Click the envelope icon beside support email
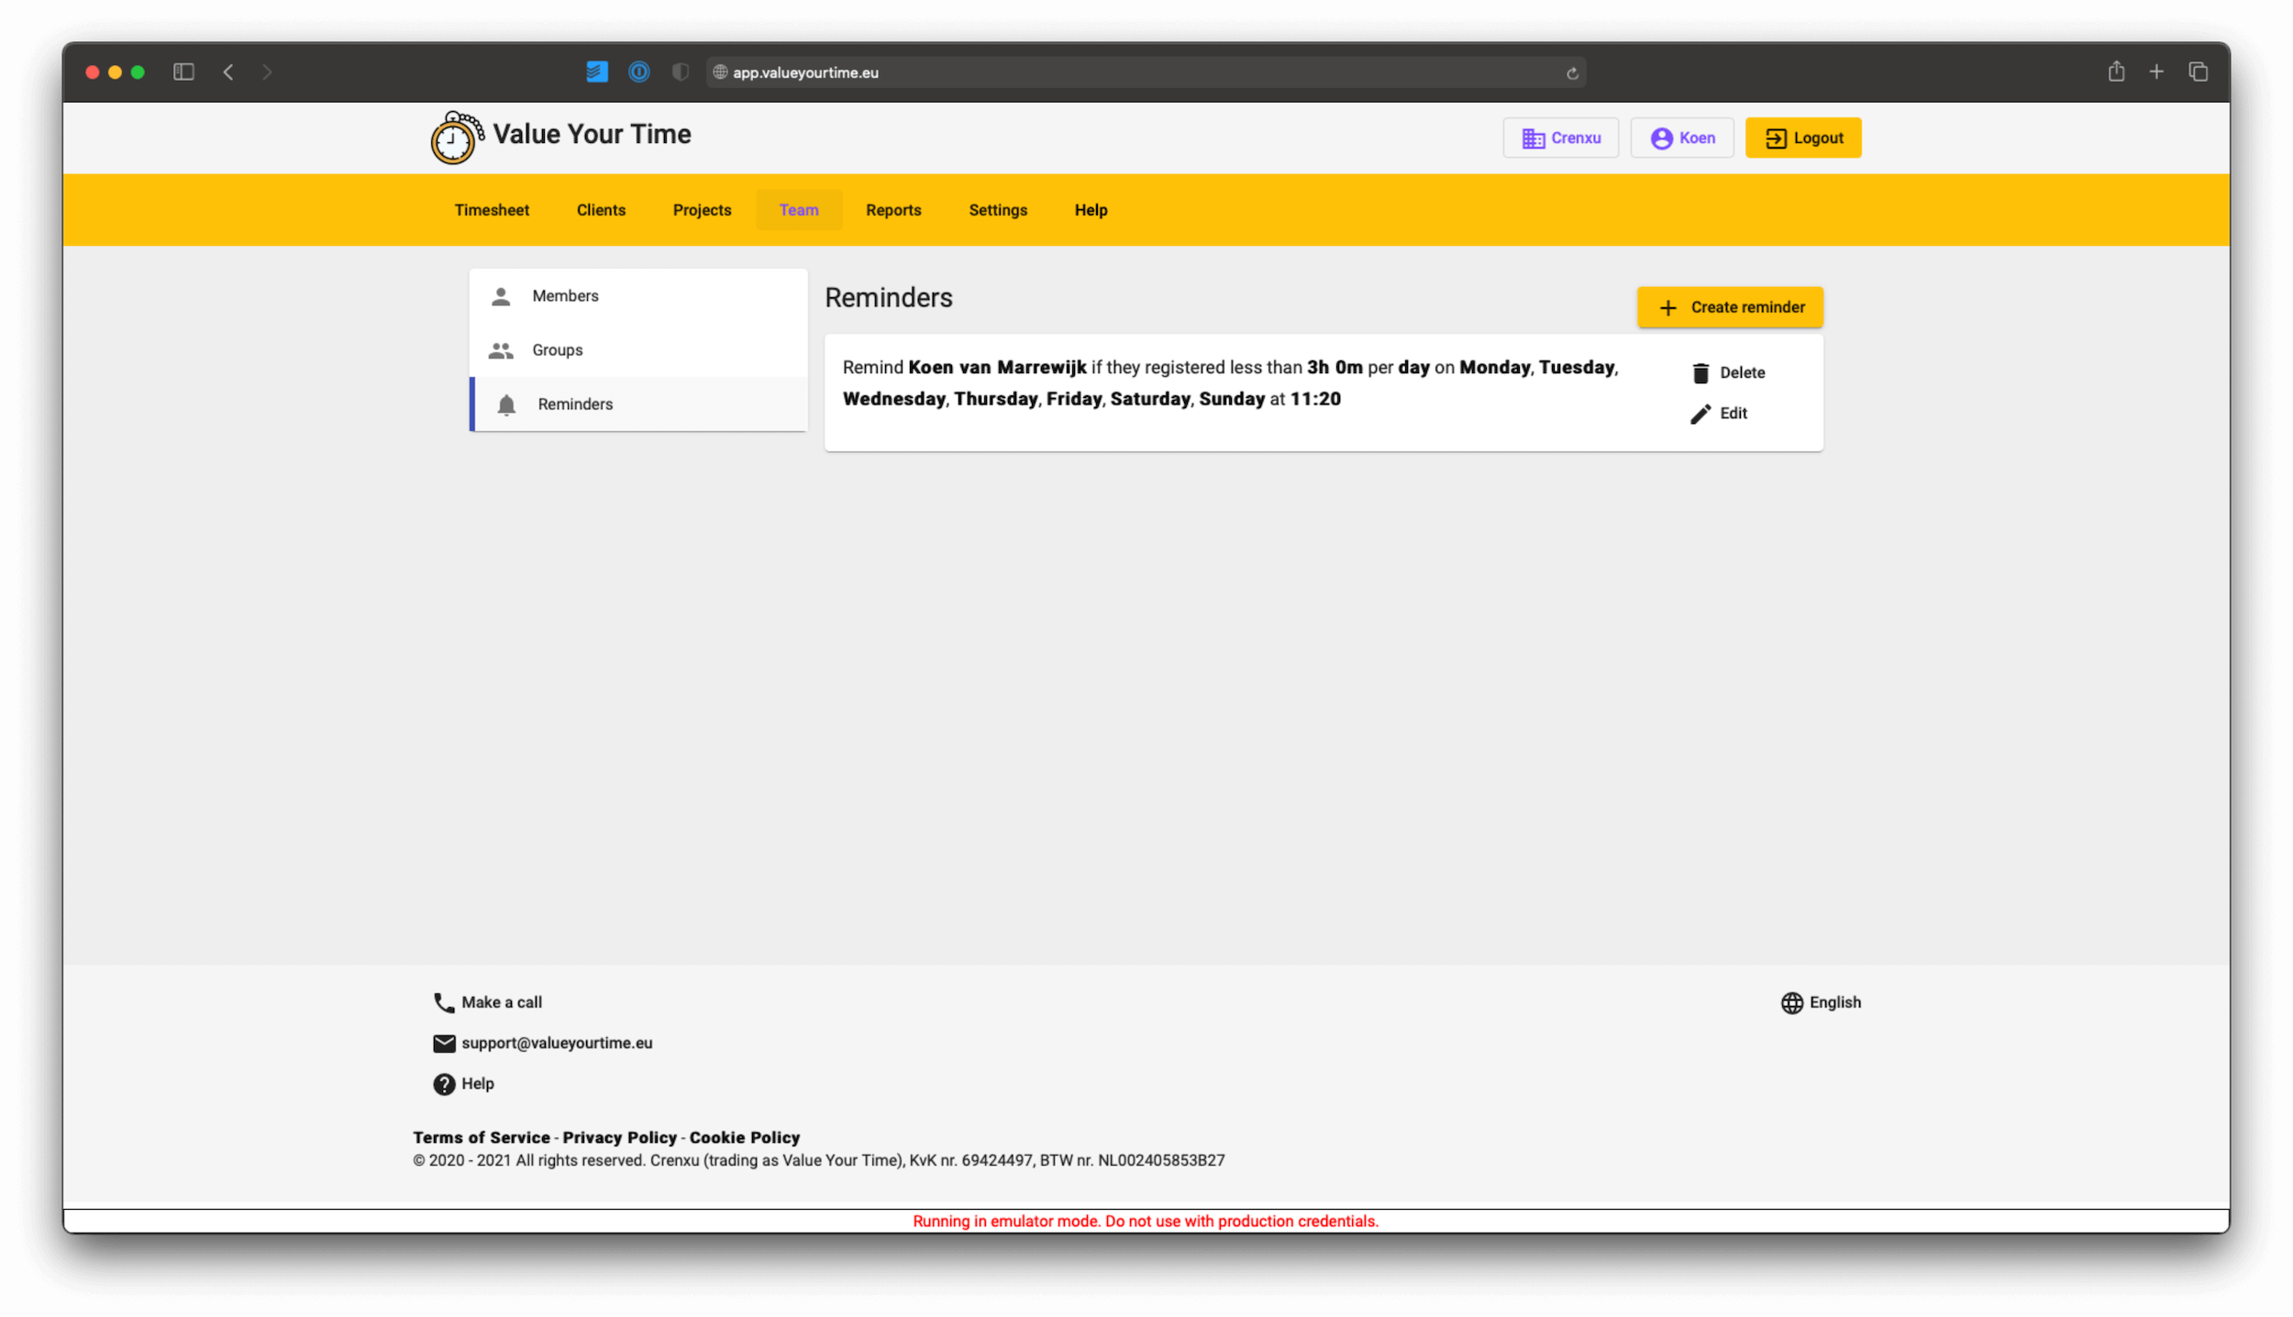The height and width of the screenshot is (1317, 2293). (x=443, y=1043)
